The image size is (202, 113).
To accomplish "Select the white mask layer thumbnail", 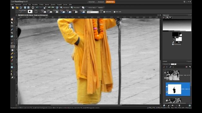I will [x=175, y=89].
